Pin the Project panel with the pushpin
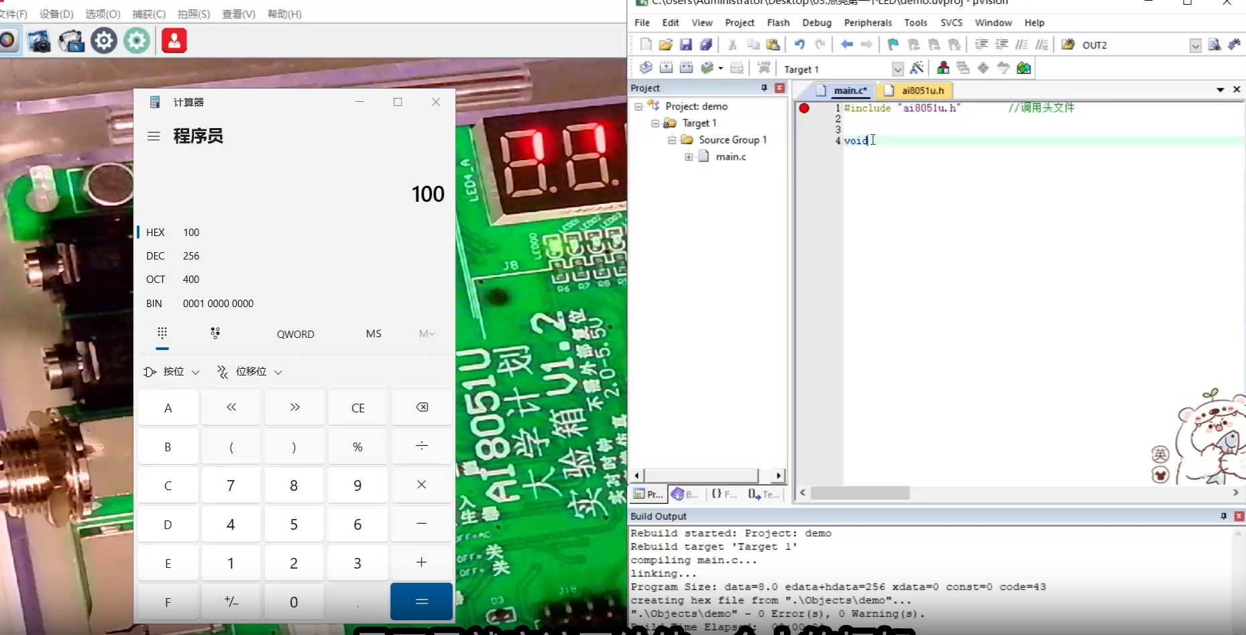1246x635 pixels. click(x=764, y=88)
